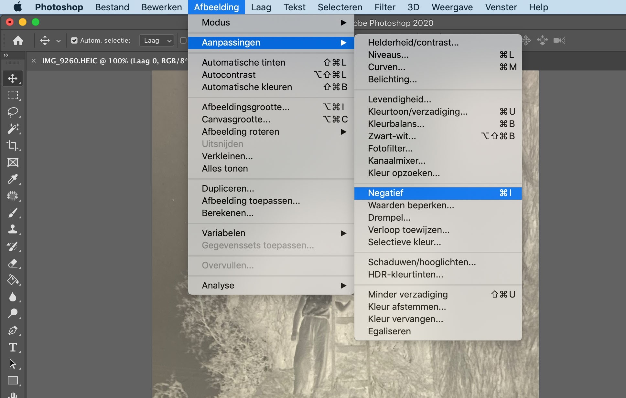Open the Photoshop Home screen icon

coord(18,40)
